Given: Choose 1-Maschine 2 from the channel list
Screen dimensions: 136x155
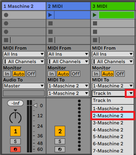Looking at the screenshot, I should pos(113,109).
